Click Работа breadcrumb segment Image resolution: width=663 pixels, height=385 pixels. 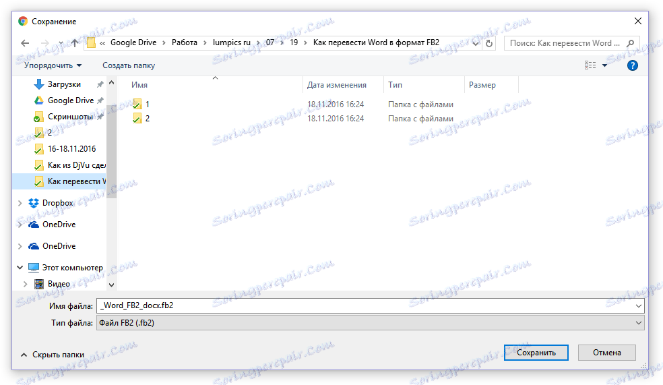[x=185, y=42]
